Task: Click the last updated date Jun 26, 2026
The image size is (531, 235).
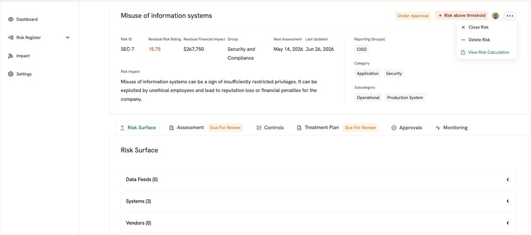Action: coord(320,49)
